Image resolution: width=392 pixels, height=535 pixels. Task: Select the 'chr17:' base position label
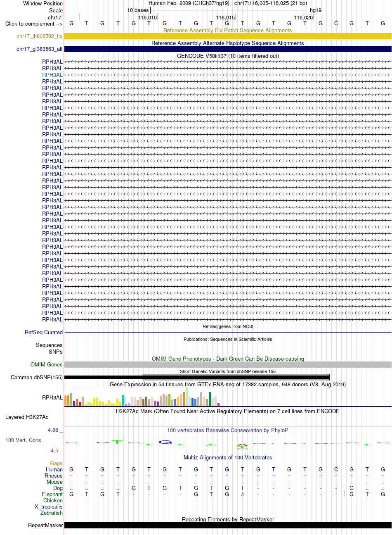(55, 17)
